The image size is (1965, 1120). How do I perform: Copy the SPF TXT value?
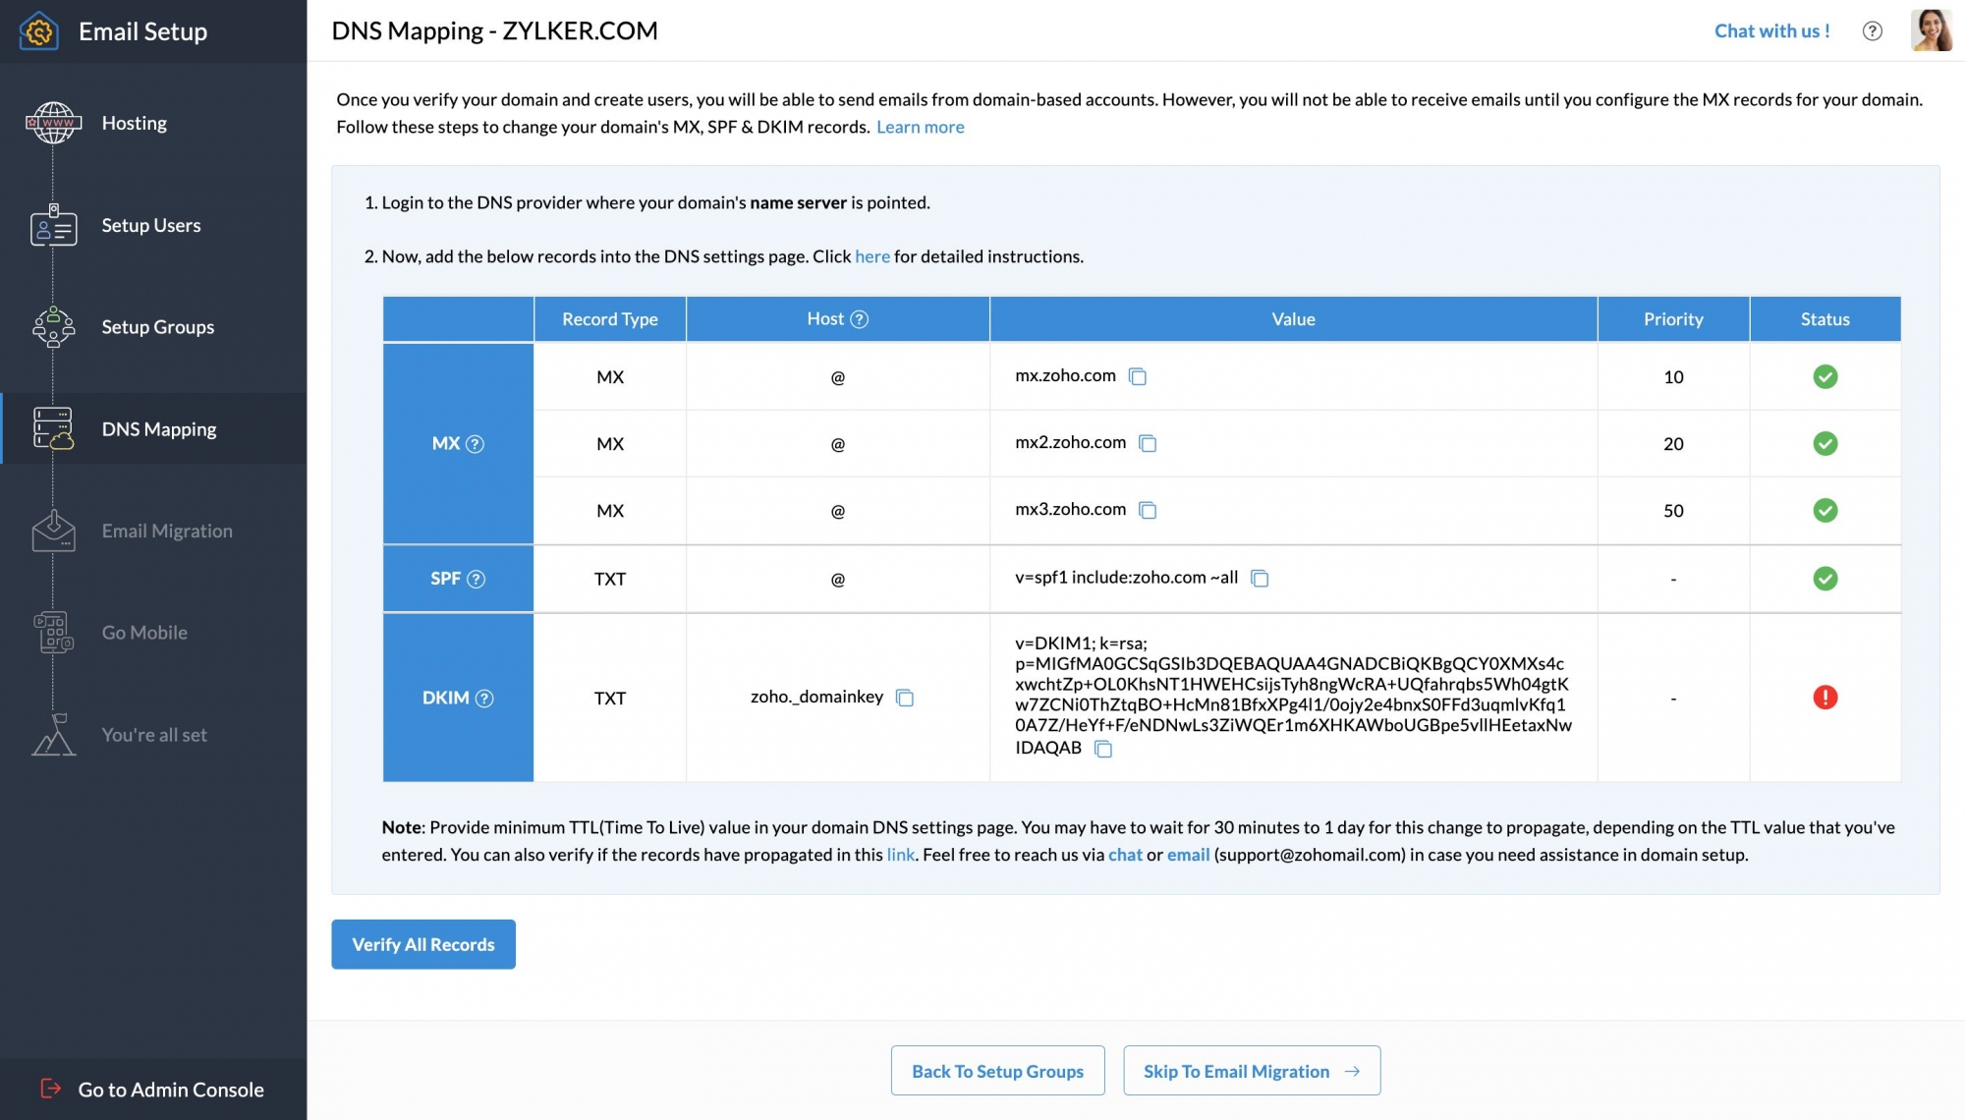[1260, 579]
